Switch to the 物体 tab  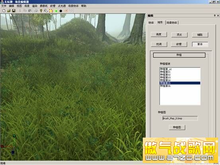point(151,23)
